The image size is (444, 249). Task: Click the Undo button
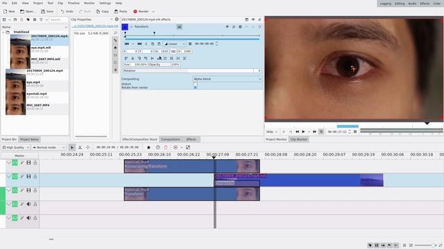(x=67, y=12)
